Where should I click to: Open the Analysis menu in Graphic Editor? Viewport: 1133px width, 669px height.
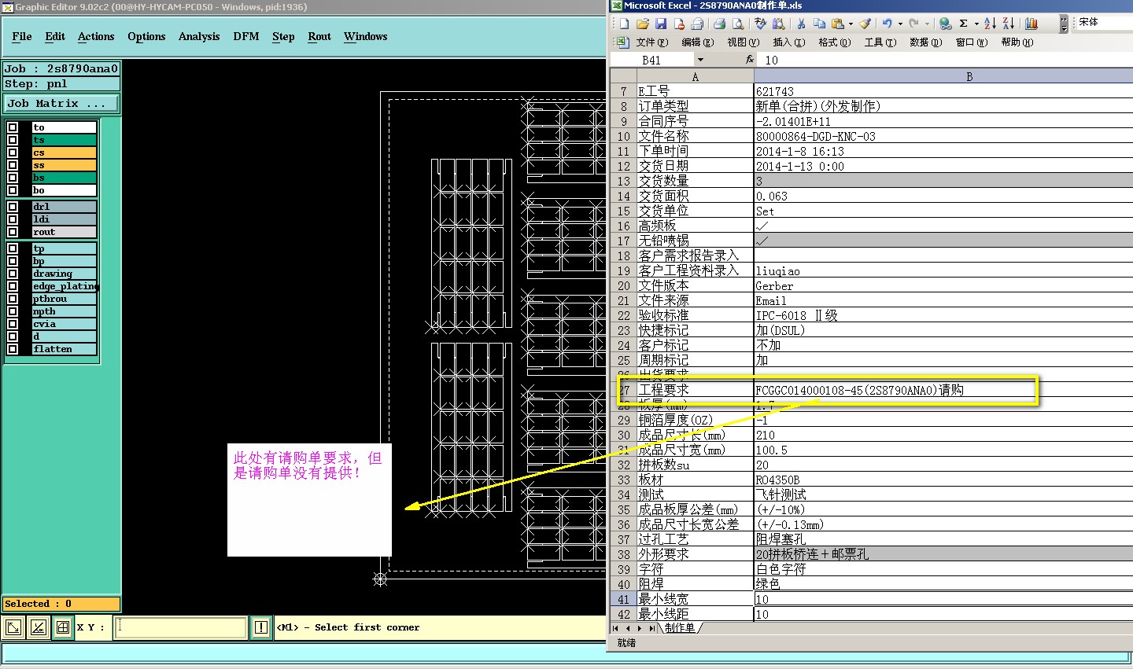point(199,36)
